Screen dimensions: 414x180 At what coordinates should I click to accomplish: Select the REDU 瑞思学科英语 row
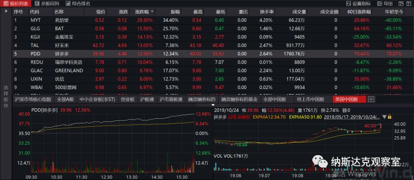click(x=213, y=62)
